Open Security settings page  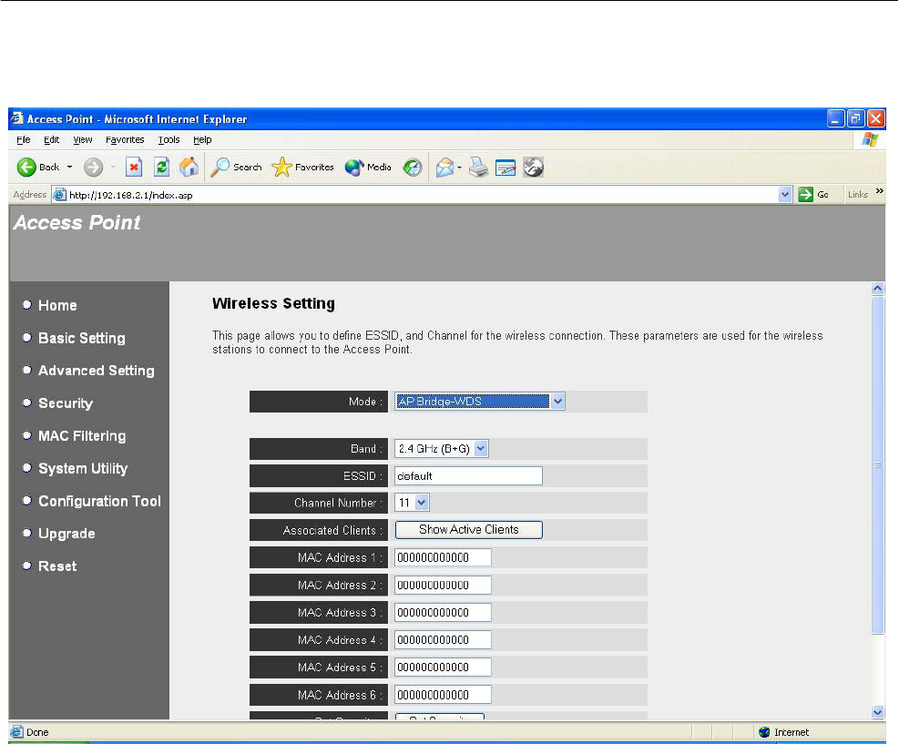66,403
